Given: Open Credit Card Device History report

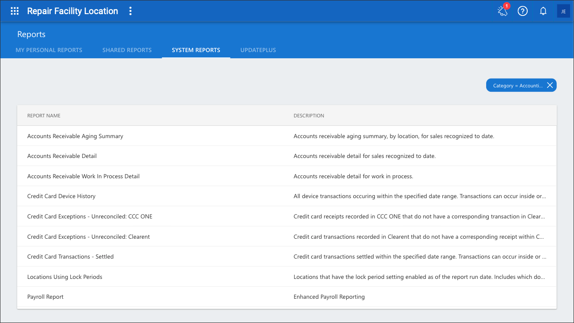Looking at the screenshot, I should (x=287, y=196).
